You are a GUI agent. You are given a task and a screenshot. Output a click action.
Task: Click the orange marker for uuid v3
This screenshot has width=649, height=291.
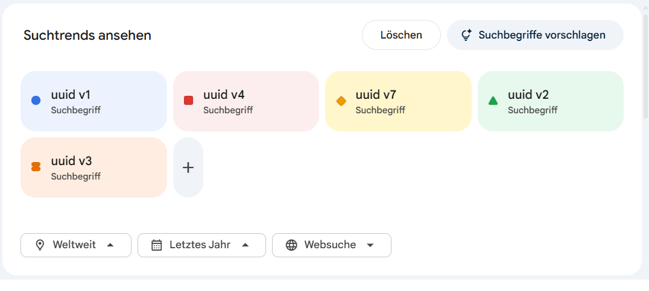36,166
